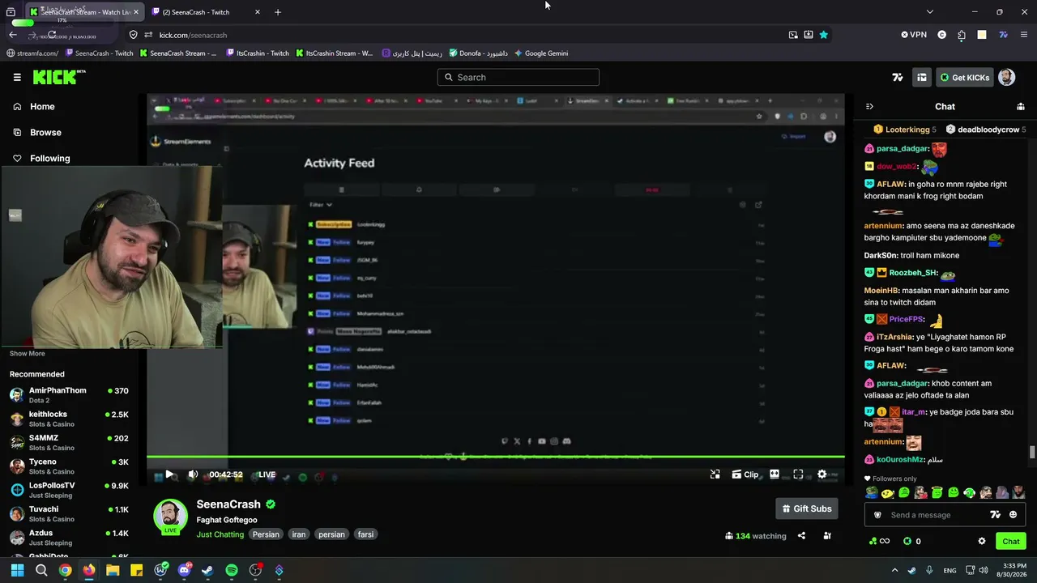
Task: Open the Firefox application menu
Action: pos(1024,35)
